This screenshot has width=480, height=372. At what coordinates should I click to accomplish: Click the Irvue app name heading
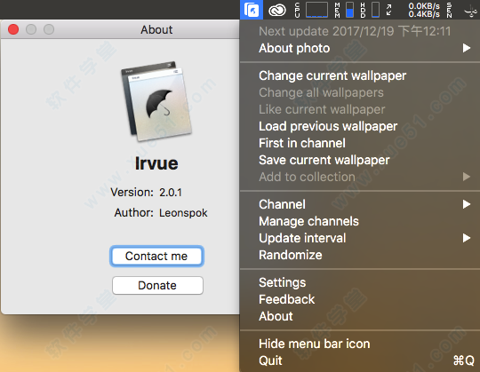coord(156,163)
